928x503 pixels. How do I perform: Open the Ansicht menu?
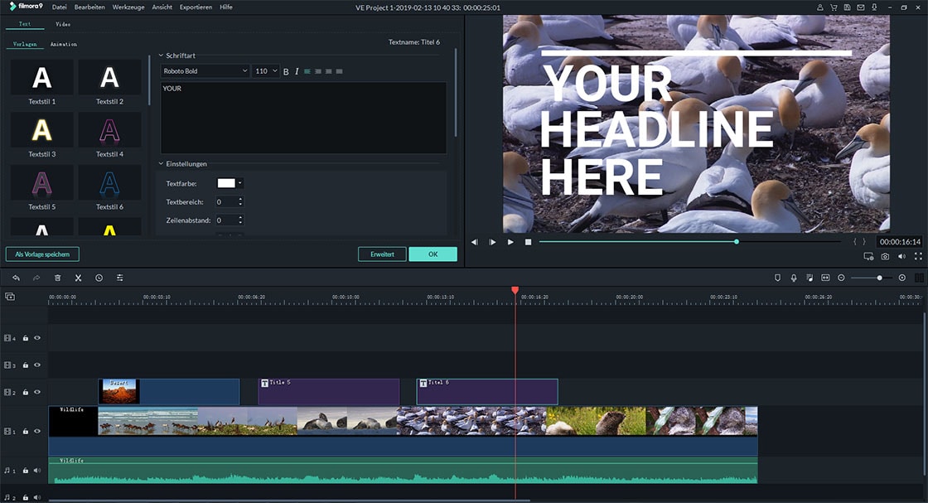[x=162, y=7]
